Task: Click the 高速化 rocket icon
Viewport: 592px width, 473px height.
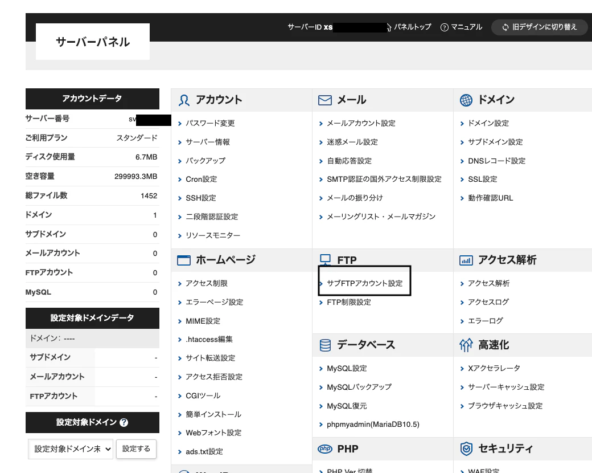Action: (x=466, y=345)
